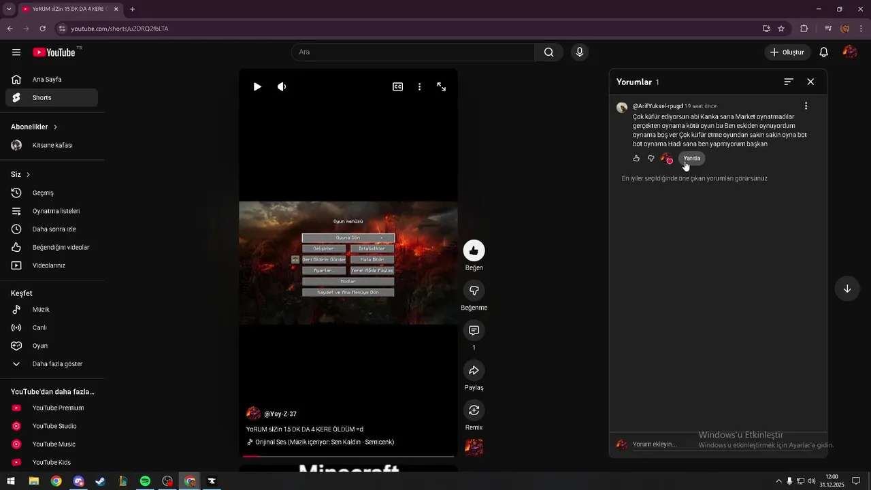Mute the video volume speaker
Image resolution: width=871 pixels, height=490 pixels.
coord(282,86)
